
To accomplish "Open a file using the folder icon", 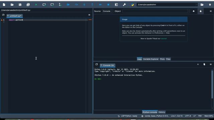I will point(12,5).
